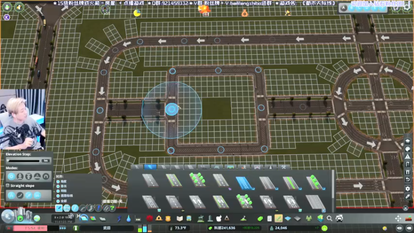414x233 pixels.
Task: Select the upgrade road exclamation tool
Action: (x=98, y=208)
